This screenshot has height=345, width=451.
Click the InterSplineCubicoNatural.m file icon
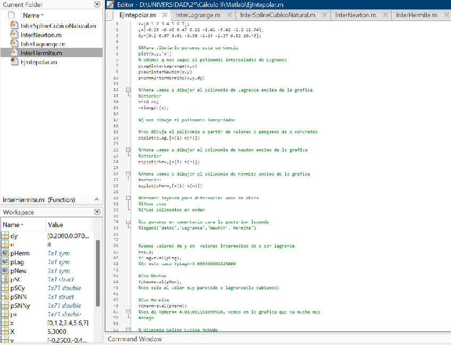pyautogui.click(x=14, y=25)
